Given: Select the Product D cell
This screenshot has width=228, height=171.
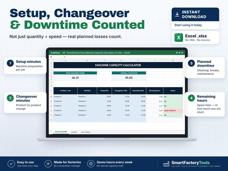Looking at the screenshot, I should tap(65, 110).
